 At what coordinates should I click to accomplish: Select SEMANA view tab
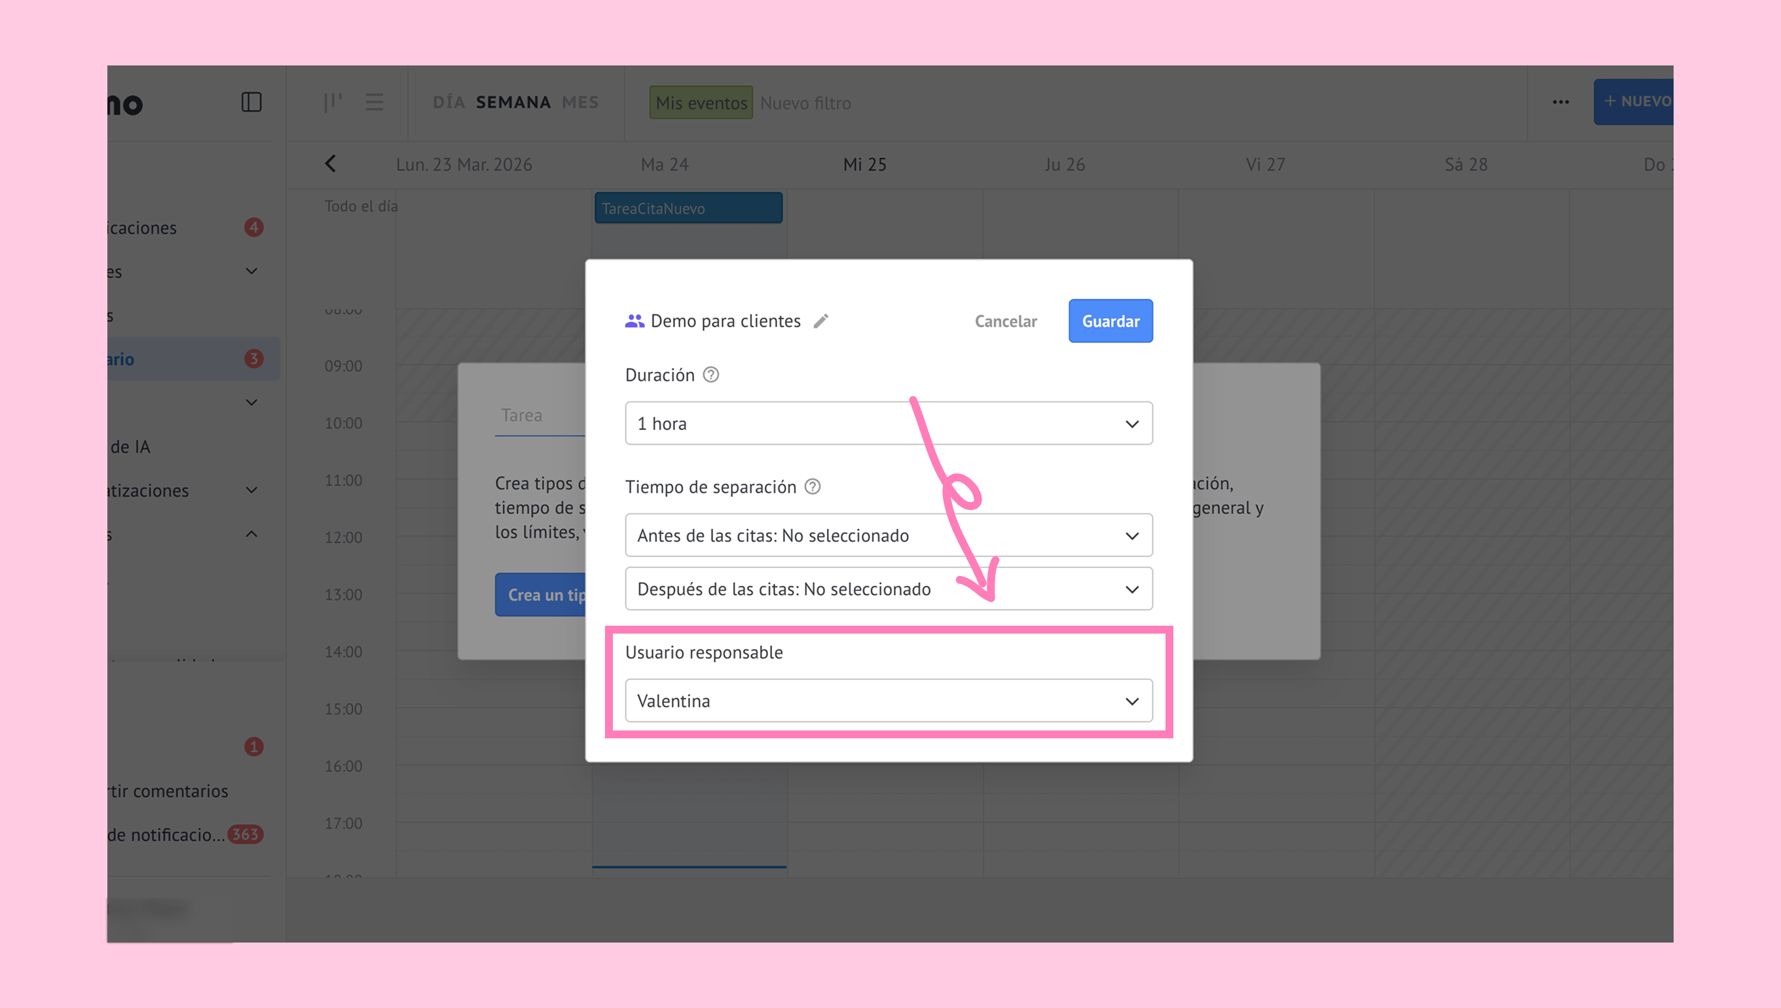[513, 103]
